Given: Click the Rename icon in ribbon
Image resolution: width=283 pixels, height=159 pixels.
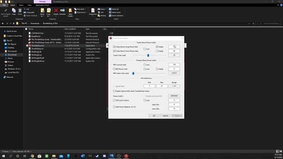Looking at the screenshot, I should (62, 10).
